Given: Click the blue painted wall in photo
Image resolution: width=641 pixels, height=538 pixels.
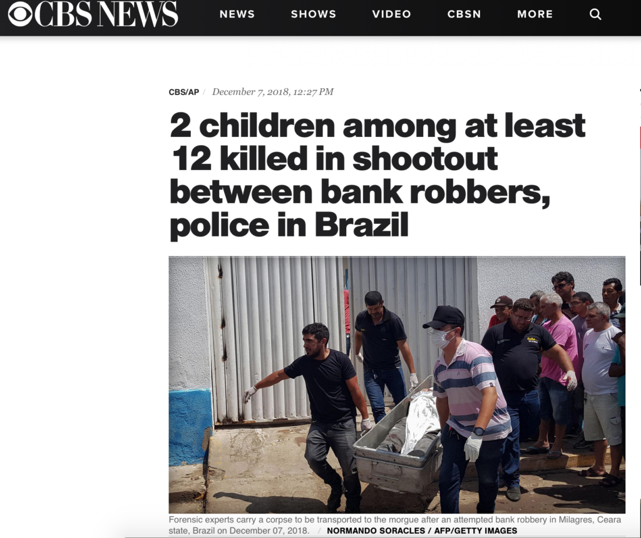Looking at the screenshot, I should click(190, 426).
